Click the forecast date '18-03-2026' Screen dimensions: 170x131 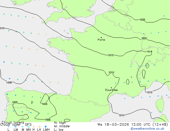(117, 125)
